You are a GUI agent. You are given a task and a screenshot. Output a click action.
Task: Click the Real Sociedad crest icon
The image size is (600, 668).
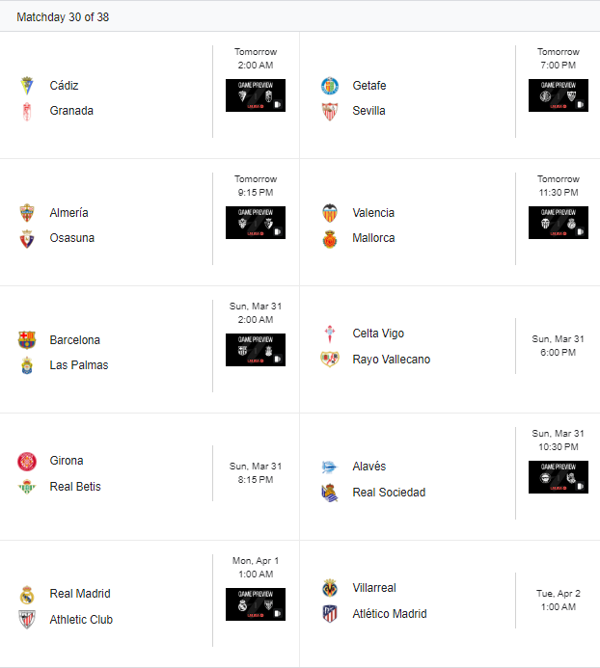[x=330, y=493]
